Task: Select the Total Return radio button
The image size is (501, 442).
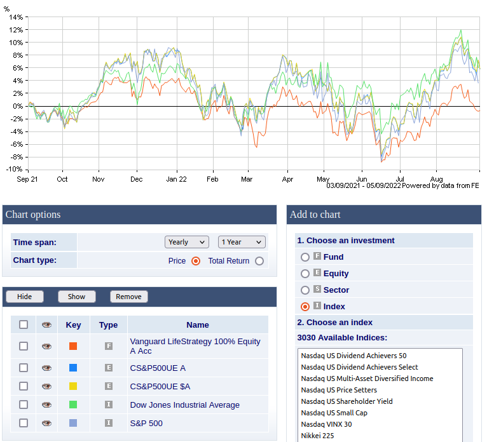Action: pyautogui.click(x=259, y=260)
